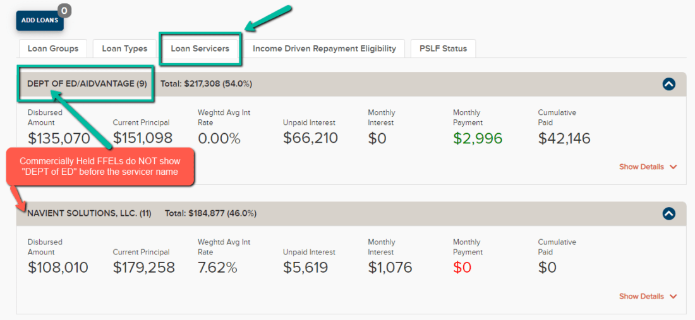
Task: Expand the chevron beside Navient Show Details
Action: (673, 297)
